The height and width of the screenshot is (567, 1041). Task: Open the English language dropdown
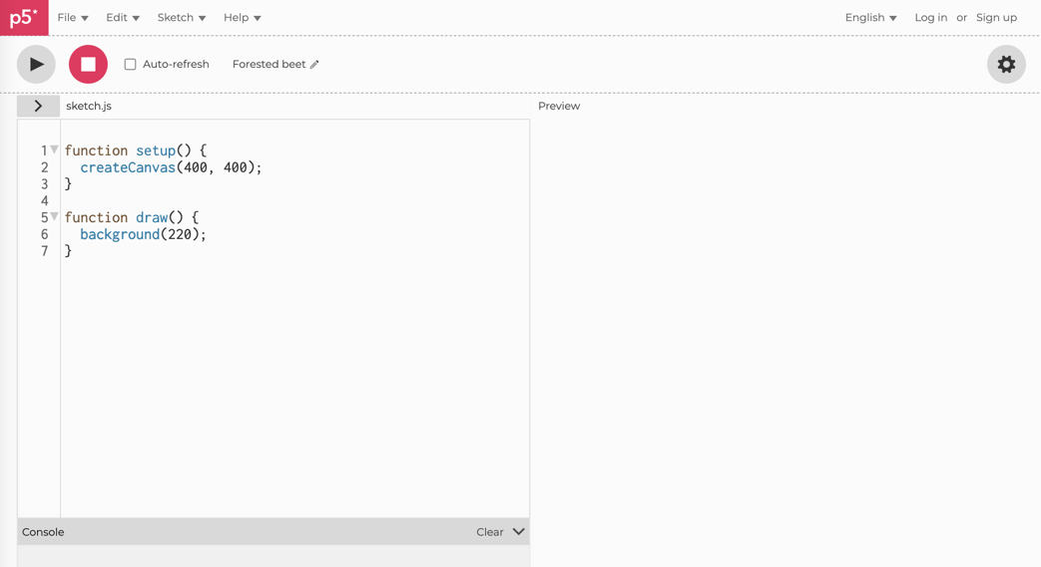(x=870, y=18)
